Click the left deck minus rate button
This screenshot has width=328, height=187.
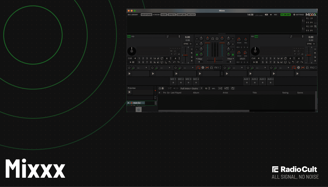coord(192,49)
